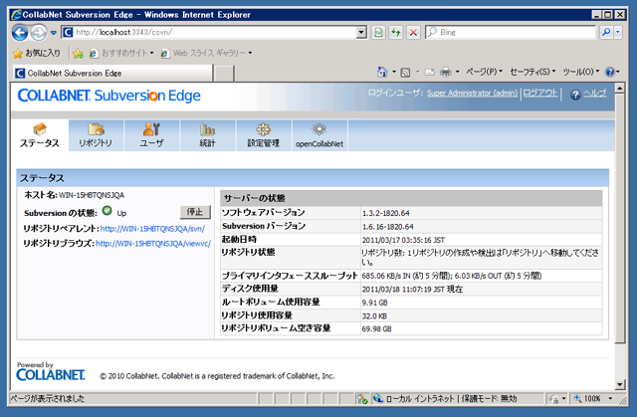Click the 2011/03/17 03:35:16 JST start time
The width and height of the screenshot is (637, 417).
[x=403, y=241]
